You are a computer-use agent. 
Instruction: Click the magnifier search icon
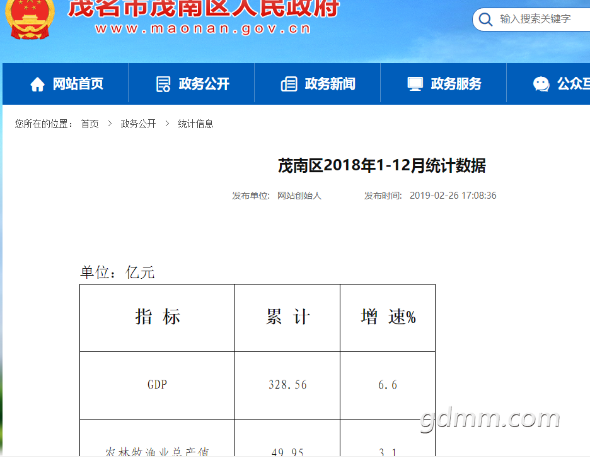tap(485, 20)
